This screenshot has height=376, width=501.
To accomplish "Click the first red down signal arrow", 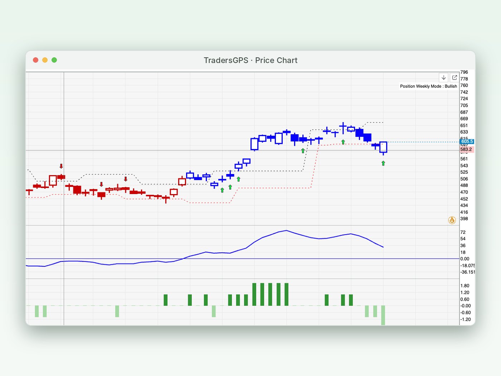I will [61, 166].
